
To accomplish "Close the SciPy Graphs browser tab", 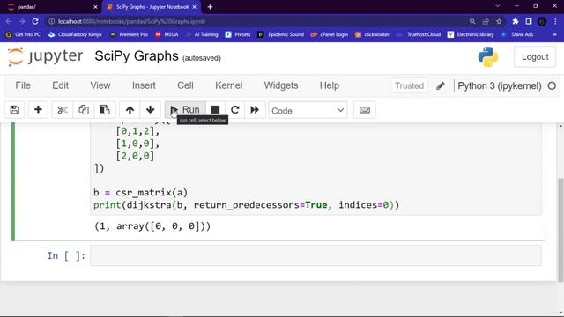I will point(195,7).
